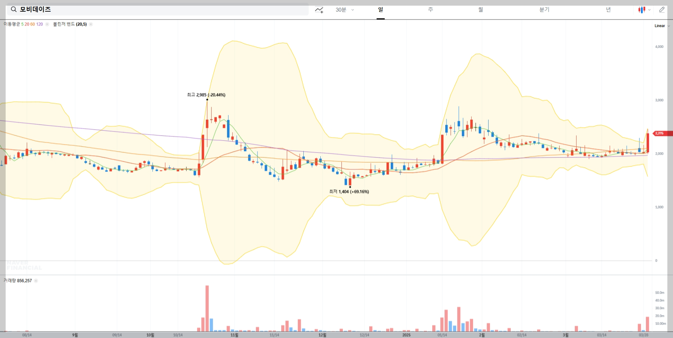This screenshot has width=673, height=338.
Task: Click the red 20-day moving average value
Action: coord(27,24)
